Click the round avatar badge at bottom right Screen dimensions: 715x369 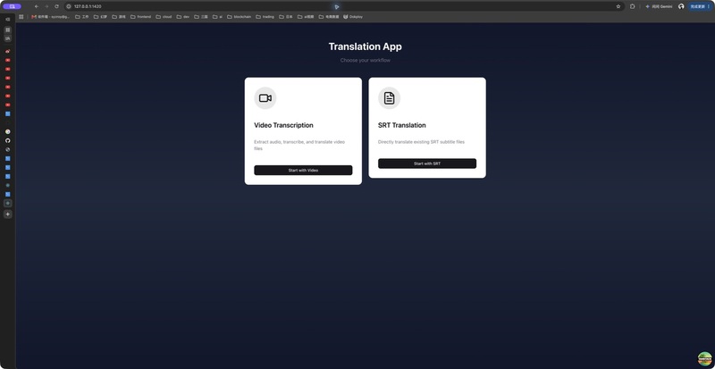[704, 359]
